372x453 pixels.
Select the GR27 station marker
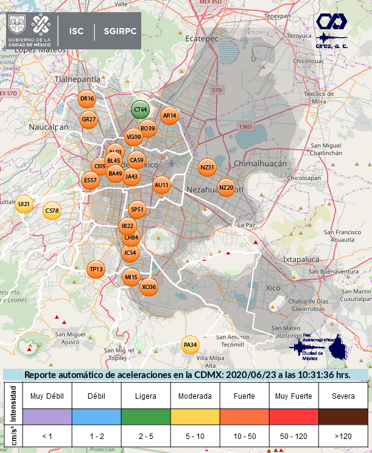pos(89,119)
